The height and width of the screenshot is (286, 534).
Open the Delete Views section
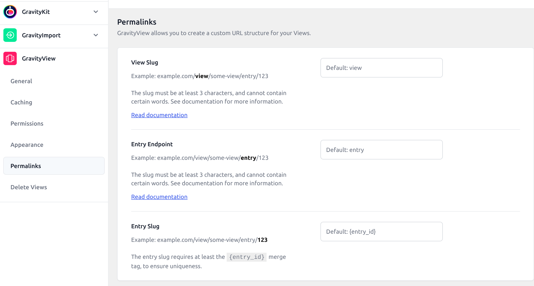[x=29, y=187]
